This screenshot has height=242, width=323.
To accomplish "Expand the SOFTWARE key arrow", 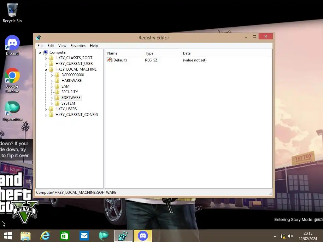I will (x=52, y=98).
